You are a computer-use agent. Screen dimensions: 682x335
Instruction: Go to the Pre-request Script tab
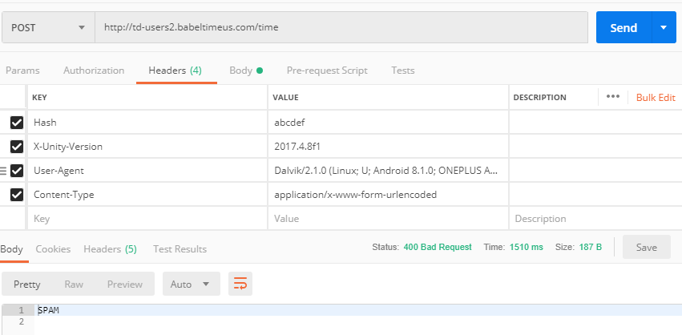pyautogui.click(x=327, y=71)
